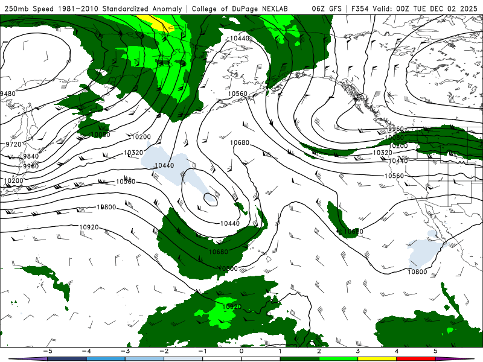Screen dimensions: 483x362
Task: Pick the red swatch on the color bar
Action: coord(416,359)
